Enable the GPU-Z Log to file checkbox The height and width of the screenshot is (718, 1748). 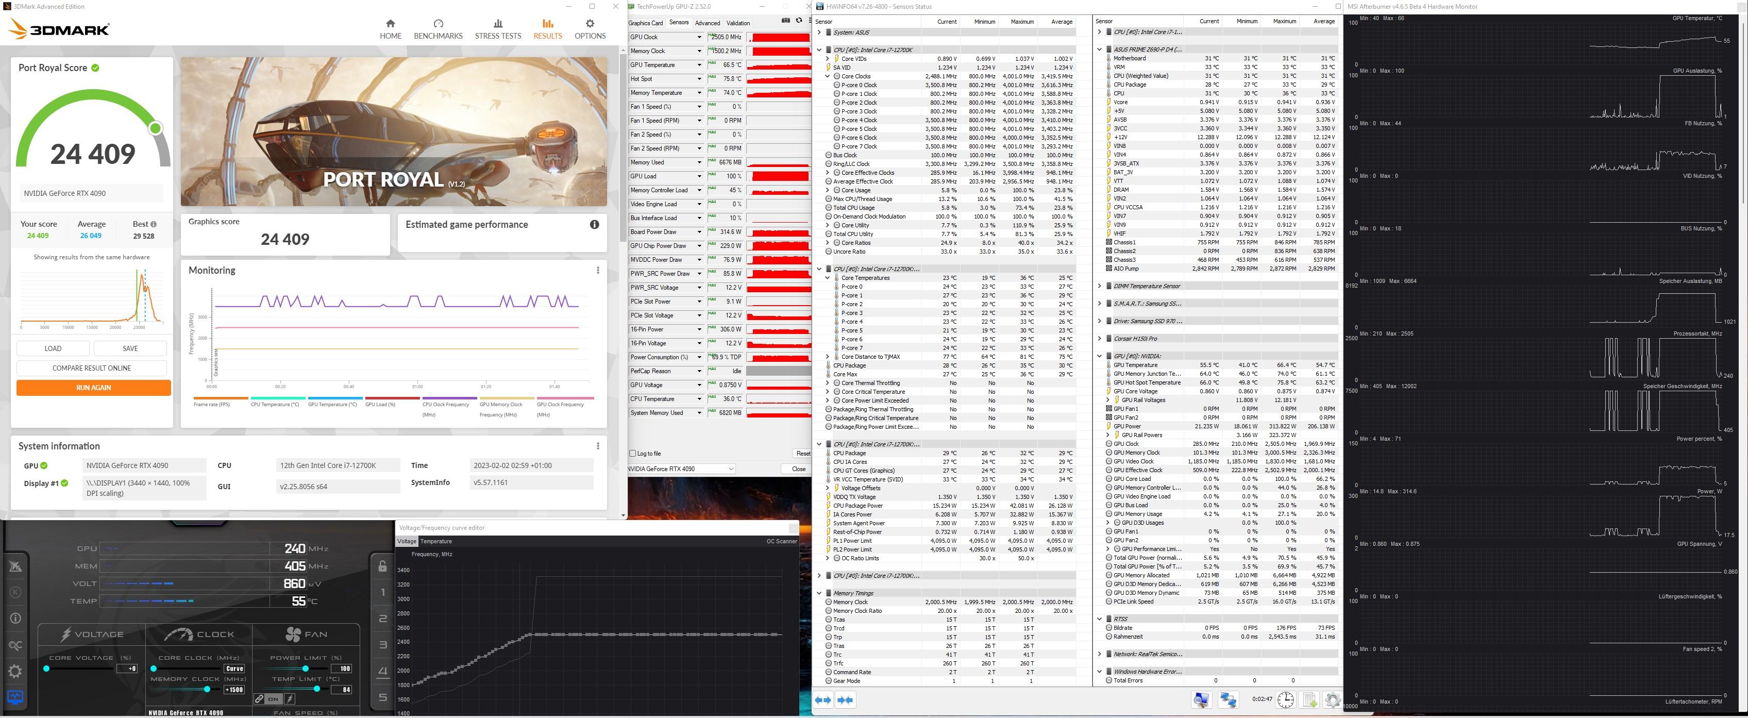[x=633, y=454]
